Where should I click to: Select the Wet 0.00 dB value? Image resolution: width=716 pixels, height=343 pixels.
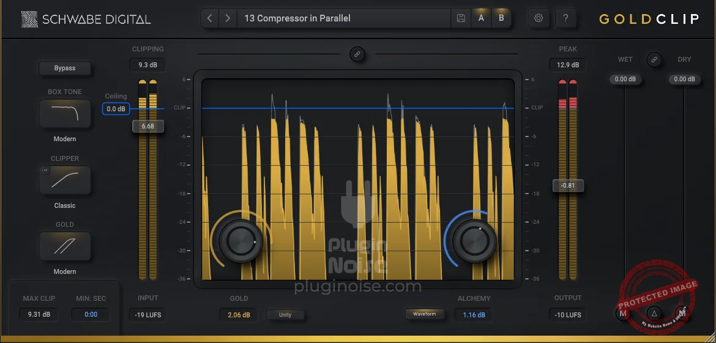click(x=625, y=79)
